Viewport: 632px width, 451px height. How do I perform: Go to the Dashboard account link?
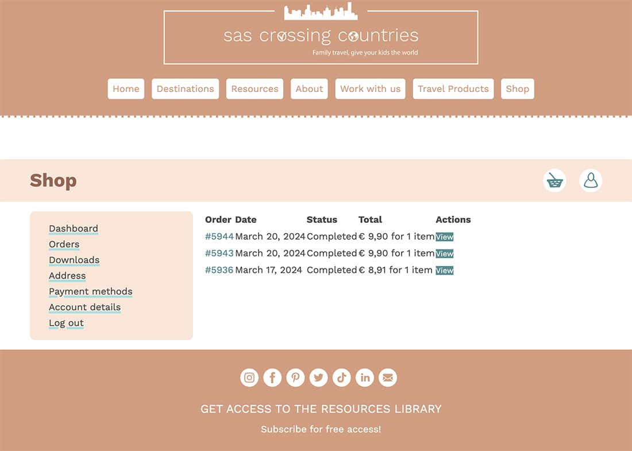74,229
